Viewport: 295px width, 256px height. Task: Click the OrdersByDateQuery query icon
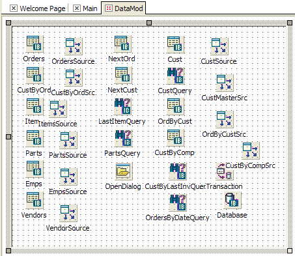178,203
